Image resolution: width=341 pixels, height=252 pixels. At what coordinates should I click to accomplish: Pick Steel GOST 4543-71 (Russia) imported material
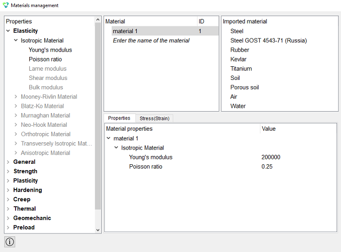[269, 40]
